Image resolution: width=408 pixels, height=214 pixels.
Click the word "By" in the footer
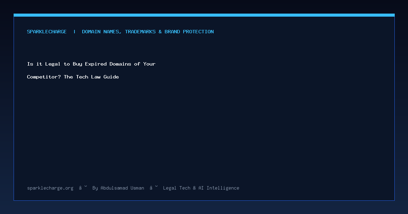click(95, 188)
